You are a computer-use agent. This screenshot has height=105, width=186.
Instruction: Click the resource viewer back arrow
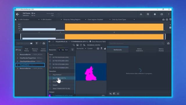click(x=50, y=41)
